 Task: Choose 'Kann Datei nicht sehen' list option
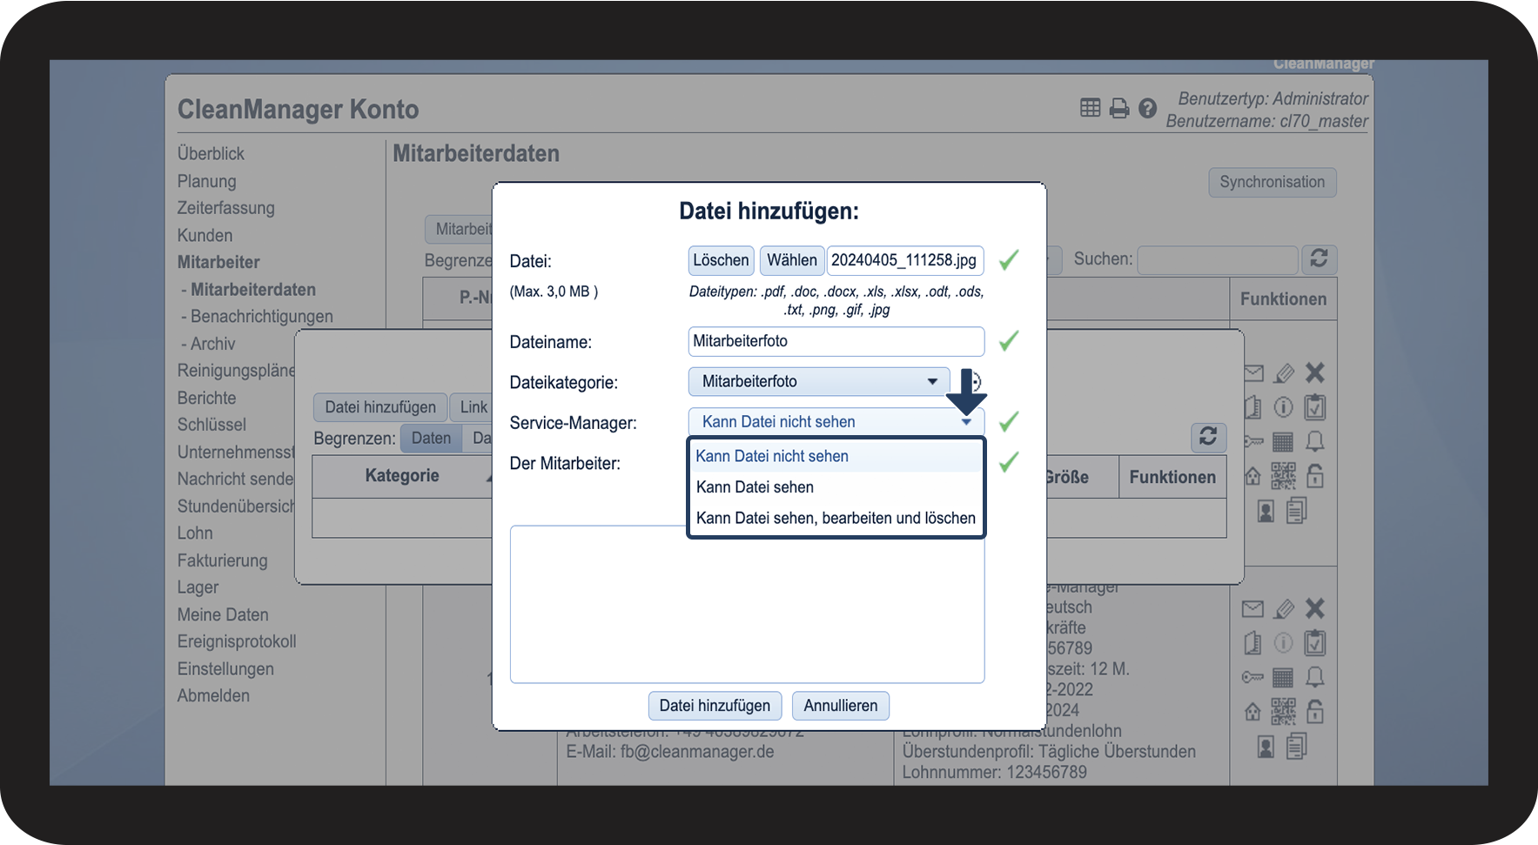tap(836, 456)
